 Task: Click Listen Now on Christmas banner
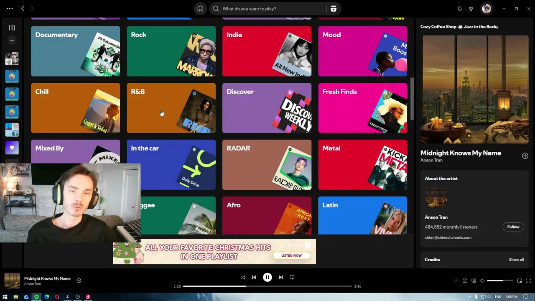291,255
